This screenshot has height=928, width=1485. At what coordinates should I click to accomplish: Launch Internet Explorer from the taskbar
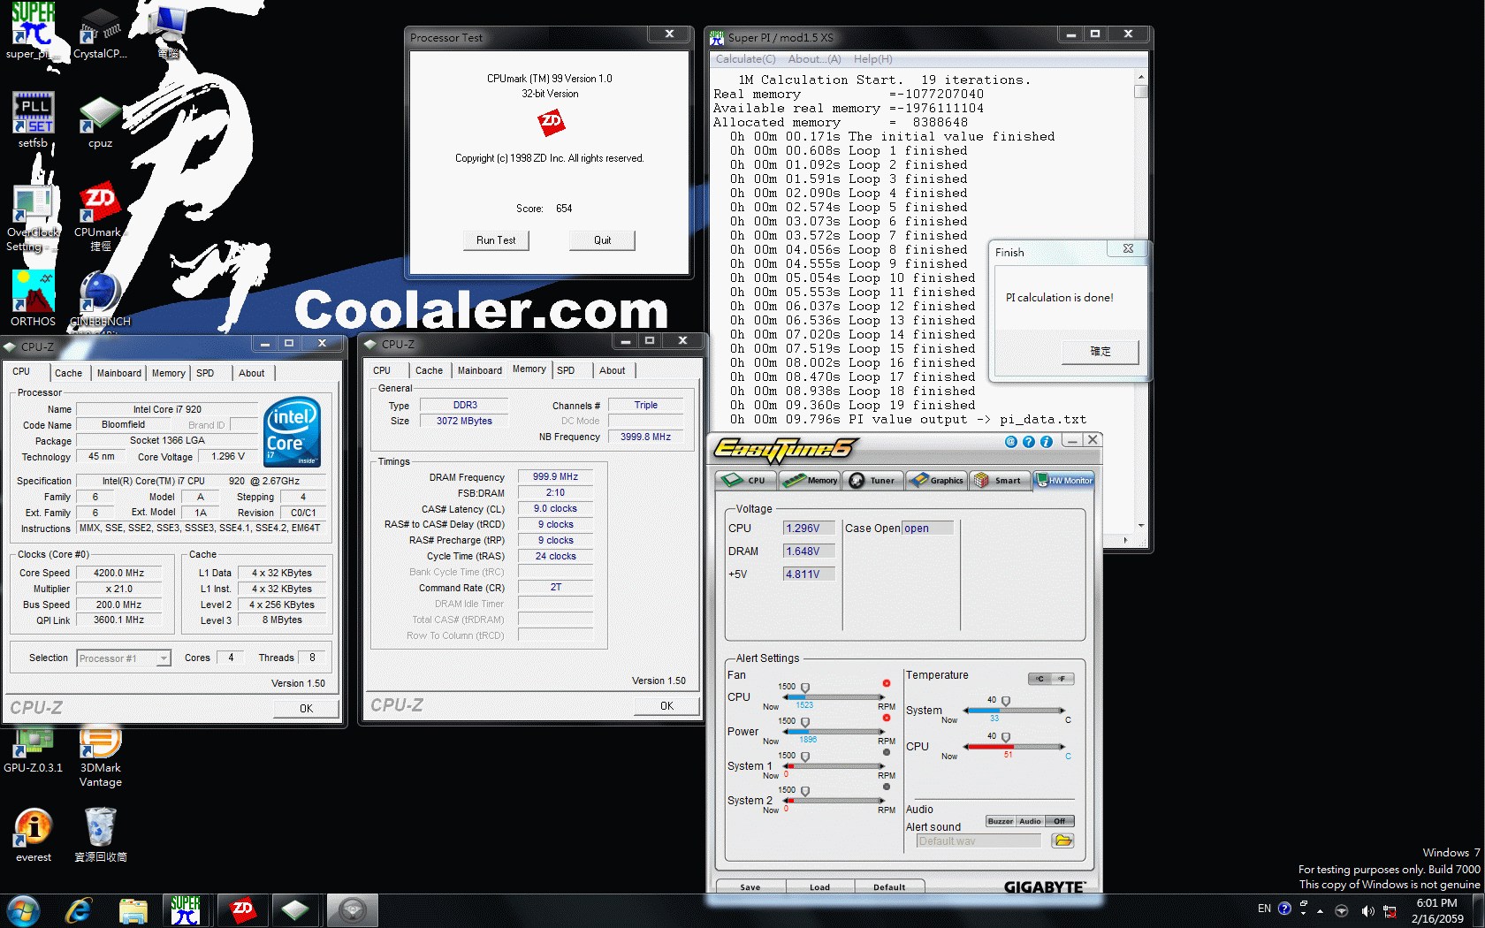point(79,909)
